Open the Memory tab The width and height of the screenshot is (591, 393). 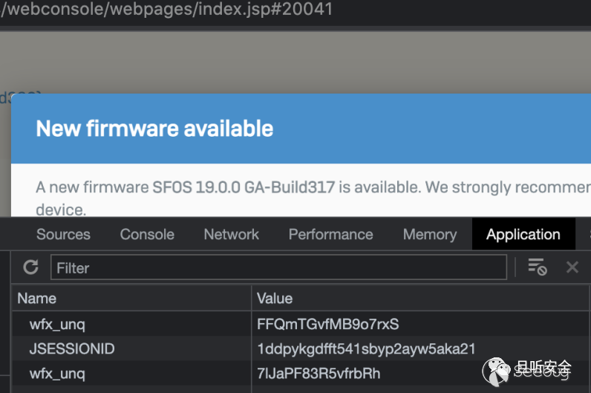click(429, 234)
